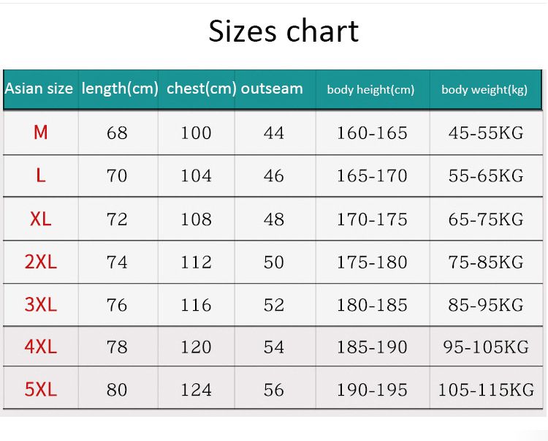The height and width of the screenshot is (441, 548).
Task: Click the 'chest(cm)' header cell
Action: pos(201,89)
